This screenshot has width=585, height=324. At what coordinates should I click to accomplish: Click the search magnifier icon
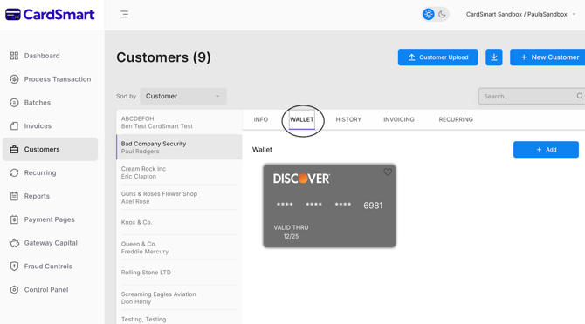tap(580, 97)
